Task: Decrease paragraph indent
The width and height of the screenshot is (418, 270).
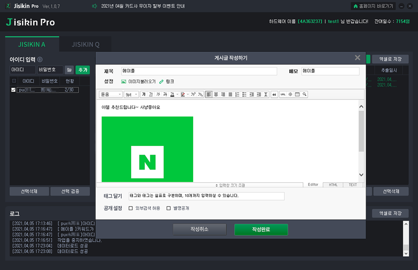Action: (x=252, y=94)
